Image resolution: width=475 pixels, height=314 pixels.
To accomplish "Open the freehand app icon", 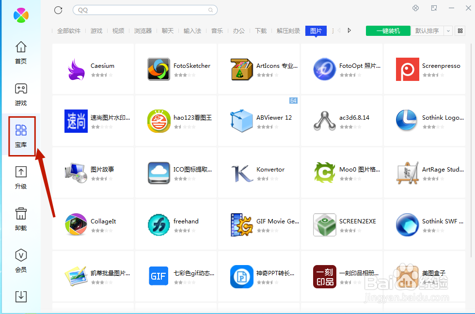I will coord(158,225).
